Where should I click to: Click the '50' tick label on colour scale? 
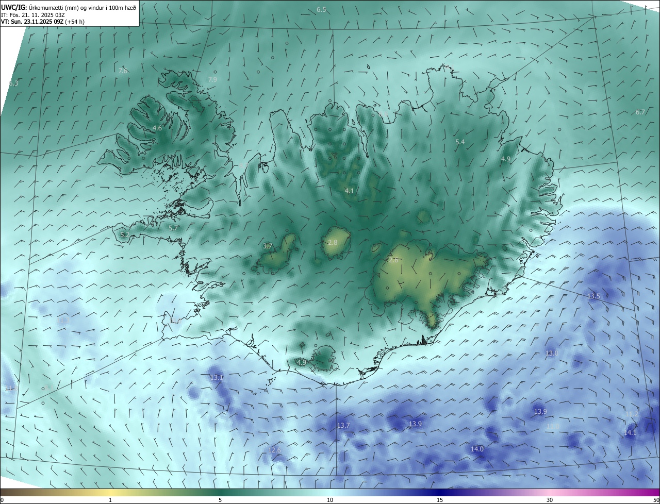click(x=656, y=500)
